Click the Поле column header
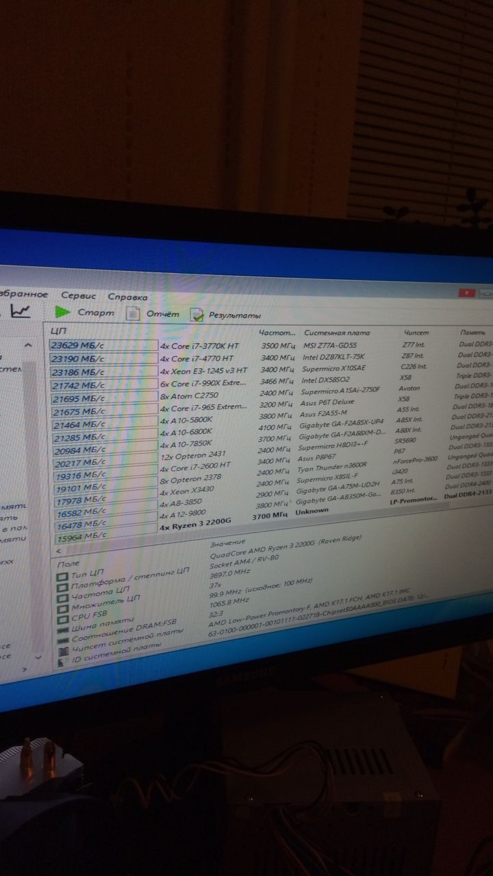 pyautogui.click(x=70, y=563)
